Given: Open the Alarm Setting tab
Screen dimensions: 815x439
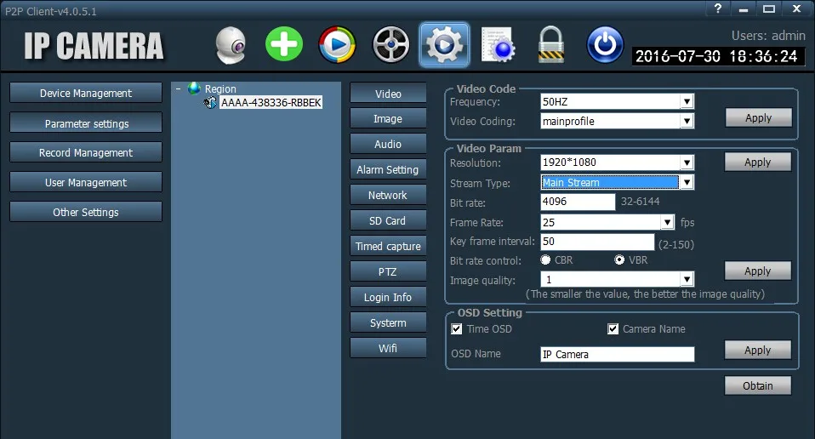Looking at the screenshot, I should 388,170.
